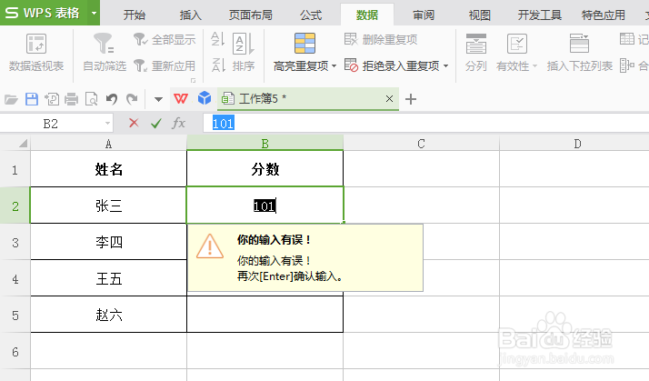
Task: Sort ascending with the A-Z up icon
Action: click(218, 40)
